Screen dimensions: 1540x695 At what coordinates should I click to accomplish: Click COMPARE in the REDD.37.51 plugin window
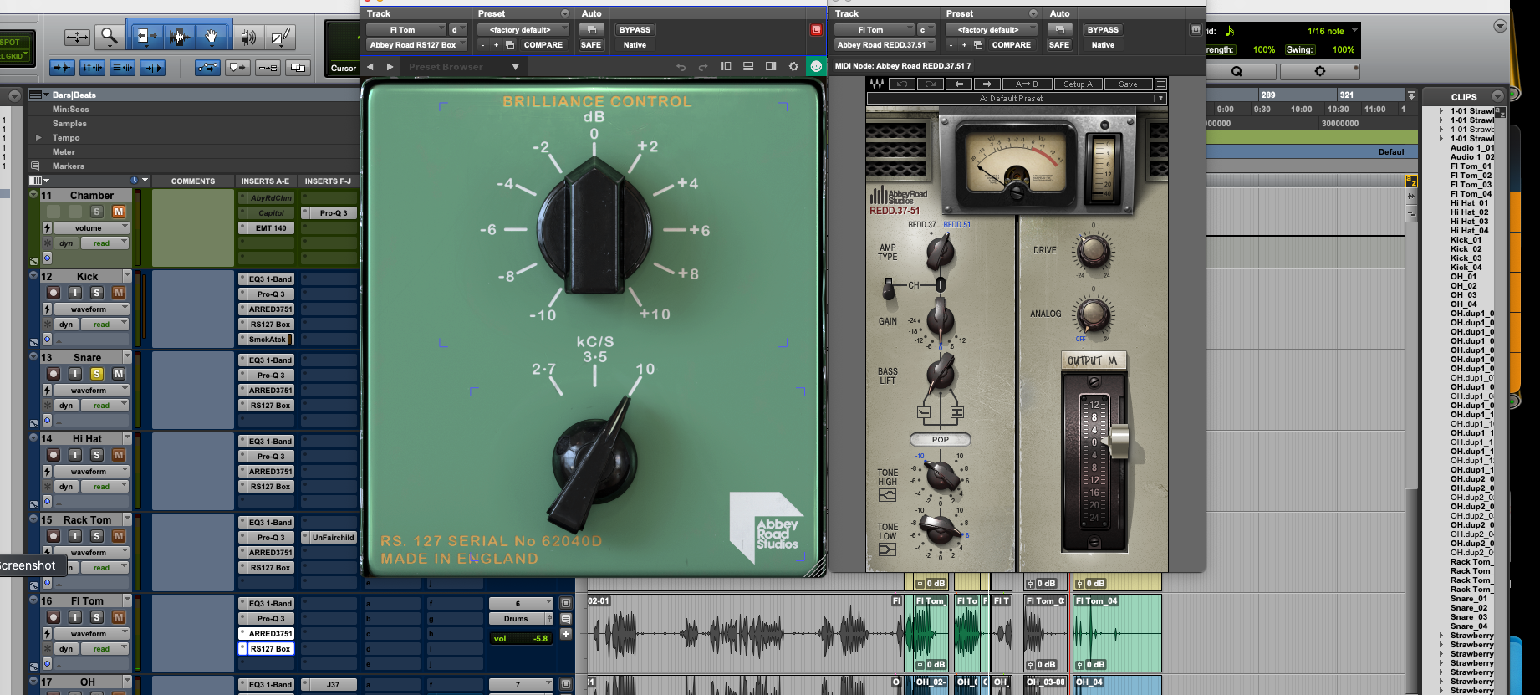pos(1011,45)
